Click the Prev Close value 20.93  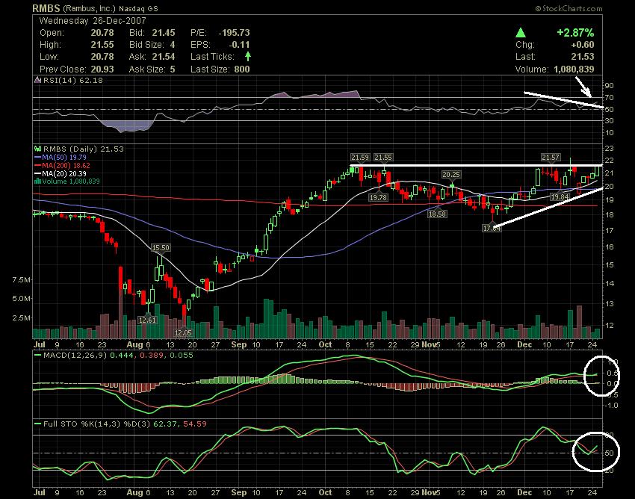click(x=102, y=69)
